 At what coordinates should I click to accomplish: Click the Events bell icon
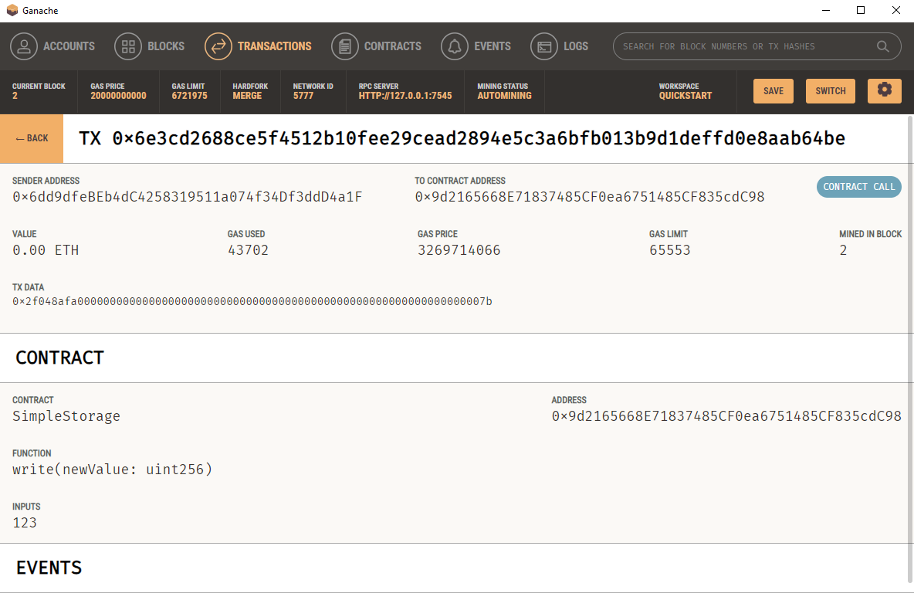tap(455, 46)
